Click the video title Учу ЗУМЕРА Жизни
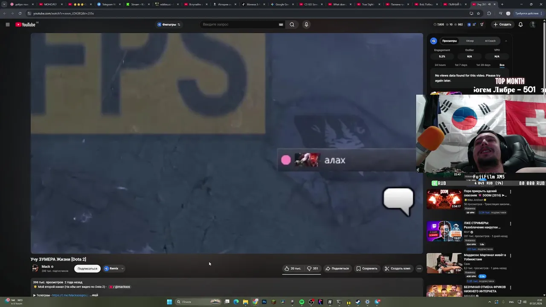546x307 pixels. [58, 259]
